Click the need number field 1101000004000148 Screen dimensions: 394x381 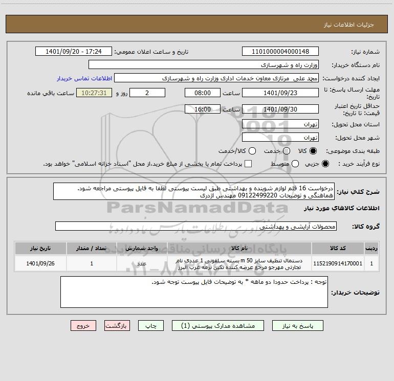point(280,51)
